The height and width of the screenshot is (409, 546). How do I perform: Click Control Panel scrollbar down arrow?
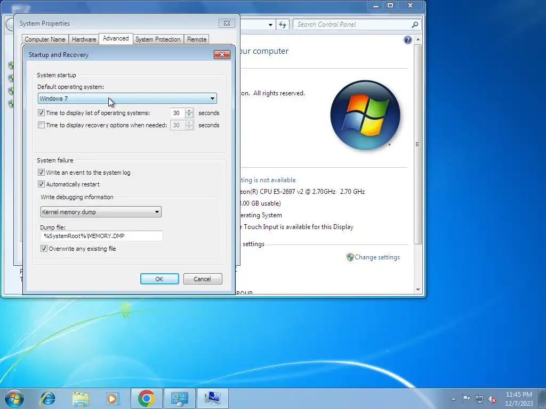coord(418,289)
